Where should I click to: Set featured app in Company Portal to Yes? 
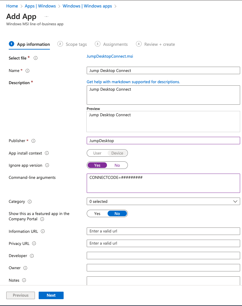pos(97,213)
